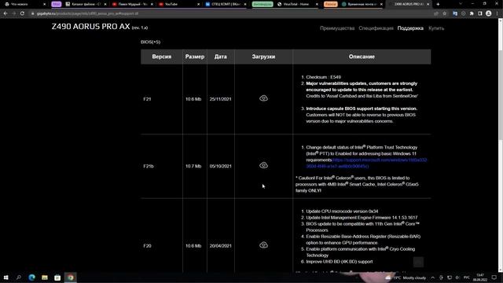503x283 pixels.
Task: Open clock and date flyout
Action: click(480, 277)
